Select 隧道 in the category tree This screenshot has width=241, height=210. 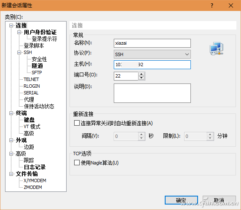37,66
